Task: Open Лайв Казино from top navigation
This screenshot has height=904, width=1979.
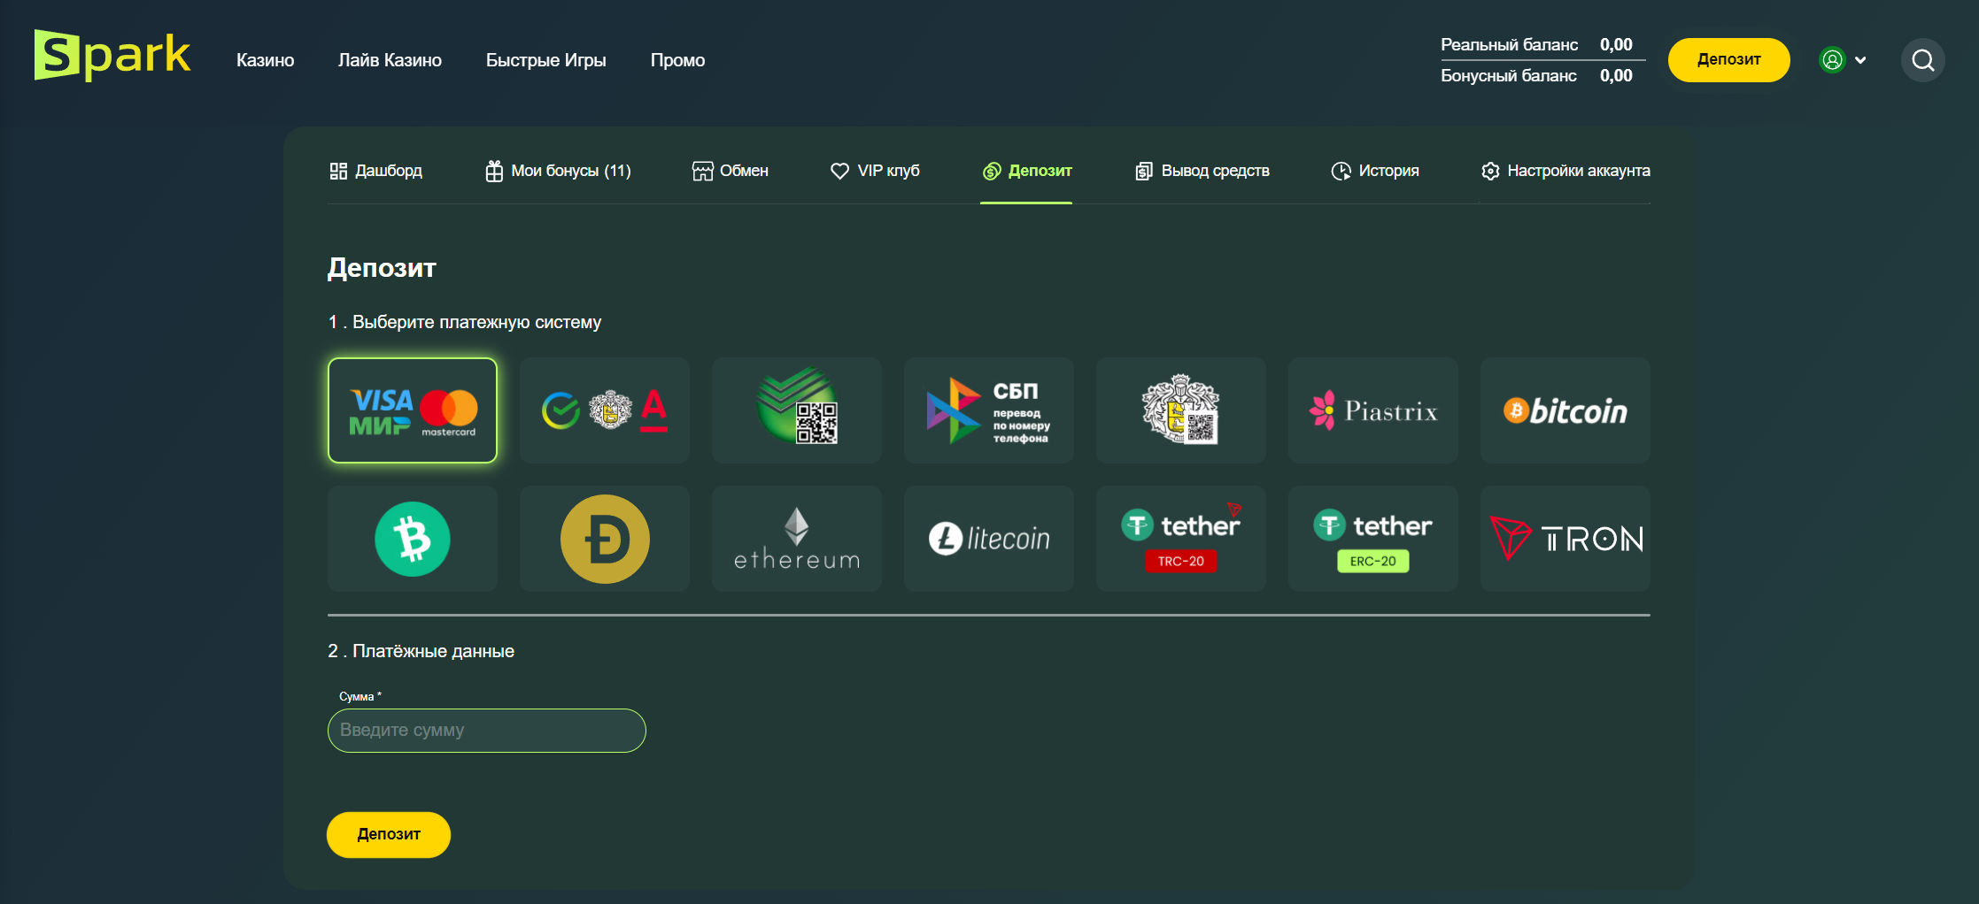Action: click(x=390, y=60)
